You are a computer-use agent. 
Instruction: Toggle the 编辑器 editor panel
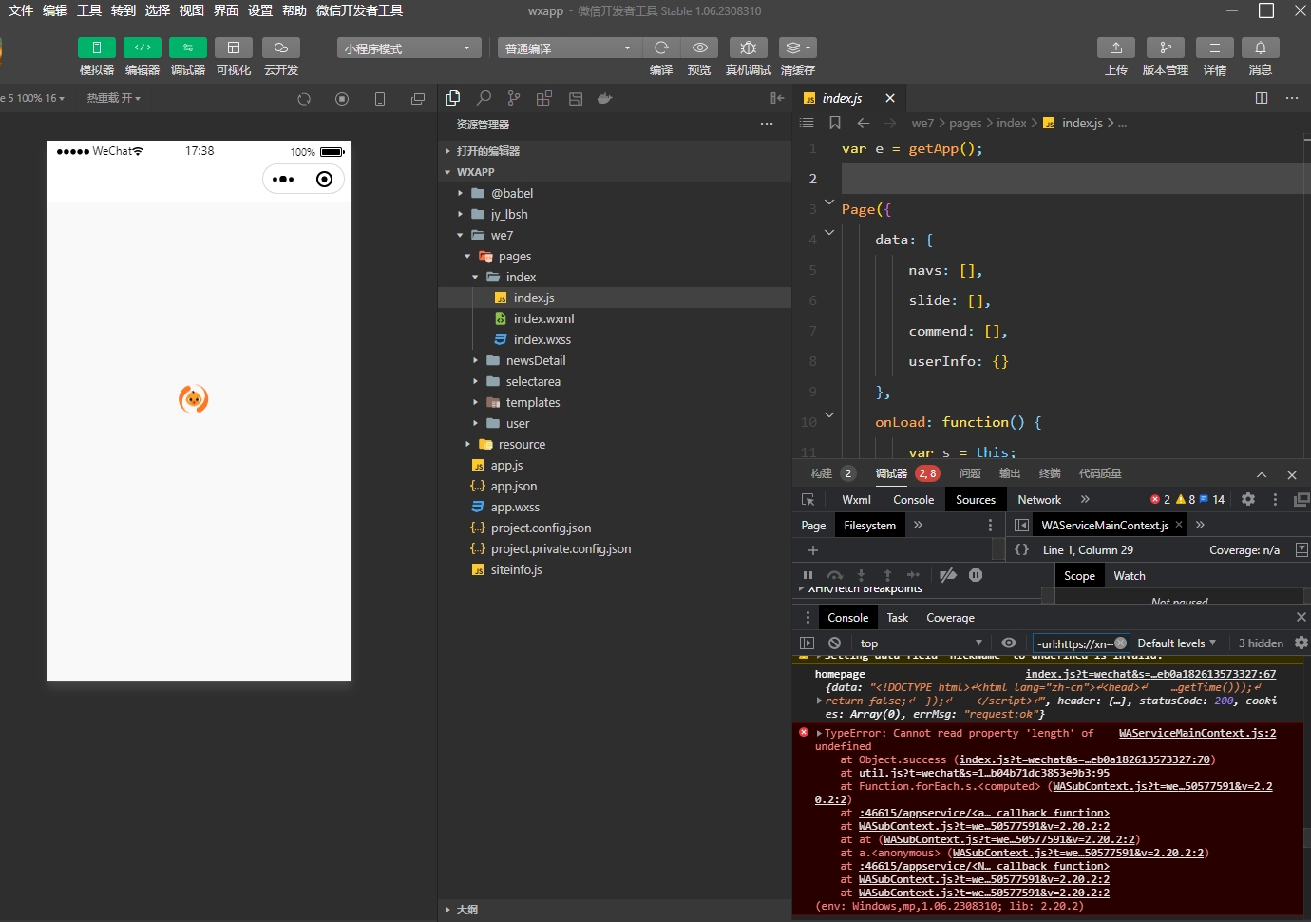[142, 48]
